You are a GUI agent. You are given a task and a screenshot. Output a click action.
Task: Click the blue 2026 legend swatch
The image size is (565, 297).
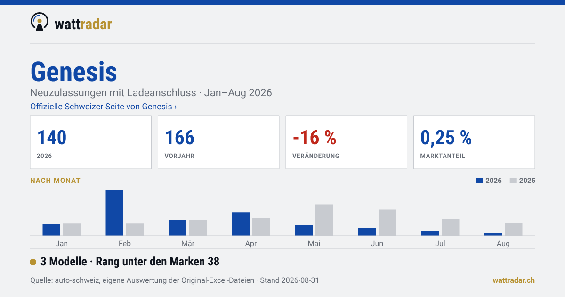coord(480,181)
